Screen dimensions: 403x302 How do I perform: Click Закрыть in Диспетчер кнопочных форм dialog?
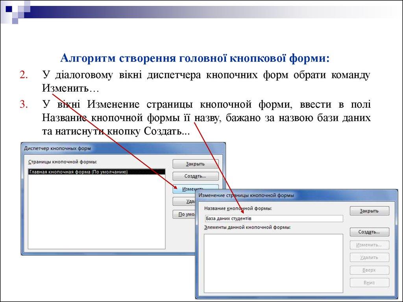click(195, 164)
